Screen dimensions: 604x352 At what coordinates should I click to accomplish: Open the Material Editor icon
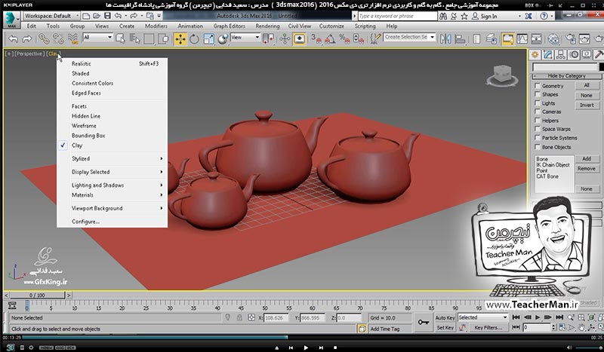click(553, 38)
